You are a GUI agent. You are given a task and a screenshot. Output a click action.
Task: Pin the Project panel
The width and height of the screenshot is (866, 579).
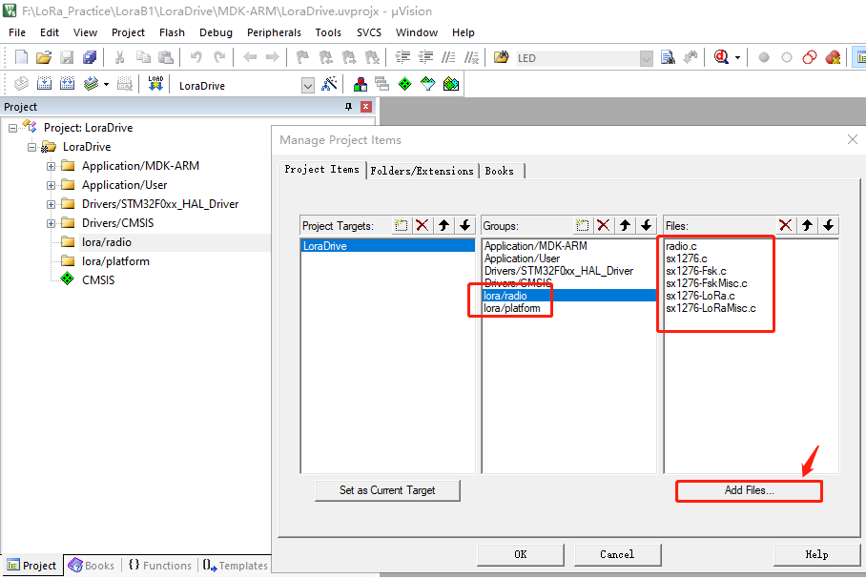pyautogui.click(x=348, y=107)
